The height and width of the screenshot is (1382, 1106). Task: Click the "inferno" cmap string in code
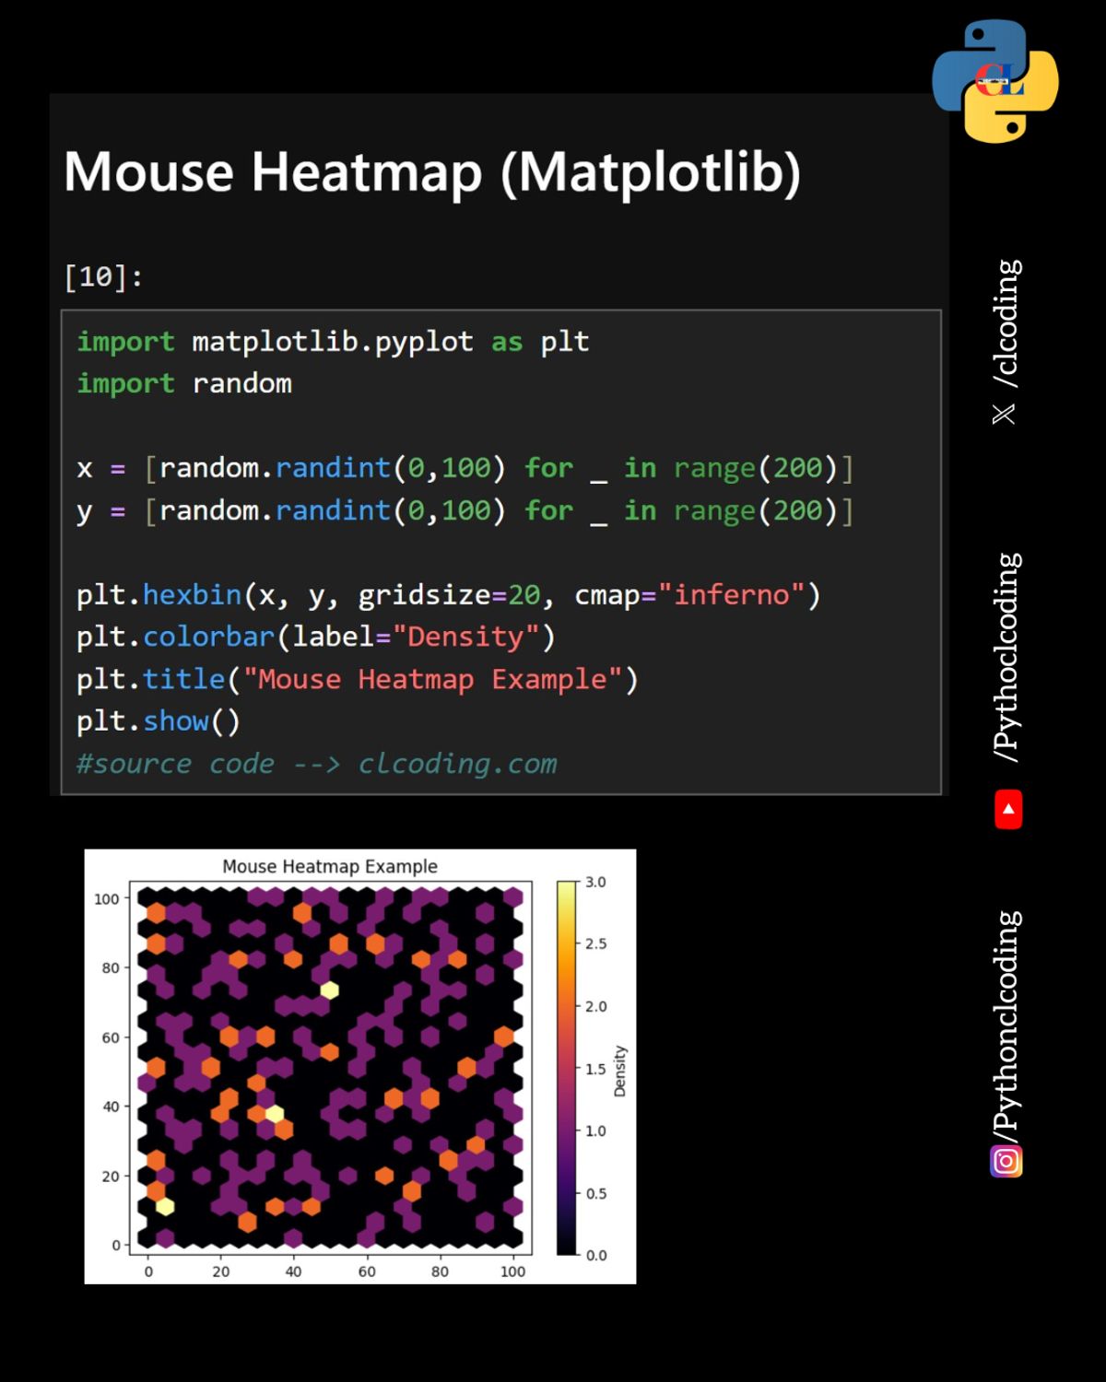coord(732,595)
